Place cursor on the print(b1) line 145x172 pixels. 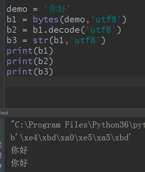(30, 51)
